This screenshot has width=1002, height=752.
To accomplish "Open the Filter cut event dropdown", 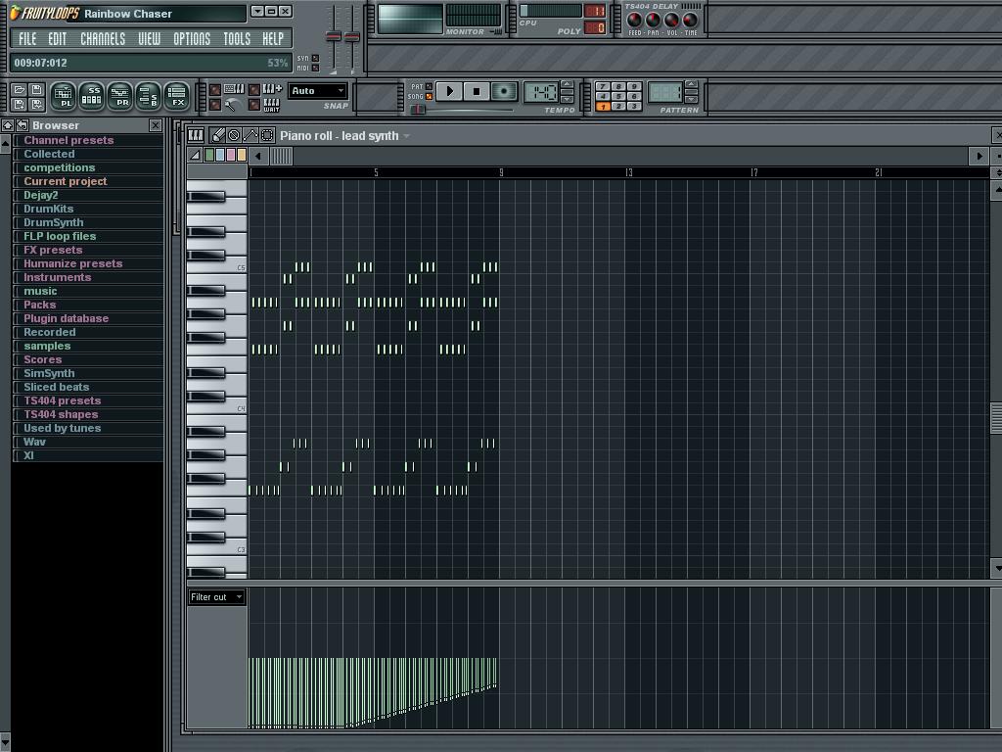I will tap(216, 597).
